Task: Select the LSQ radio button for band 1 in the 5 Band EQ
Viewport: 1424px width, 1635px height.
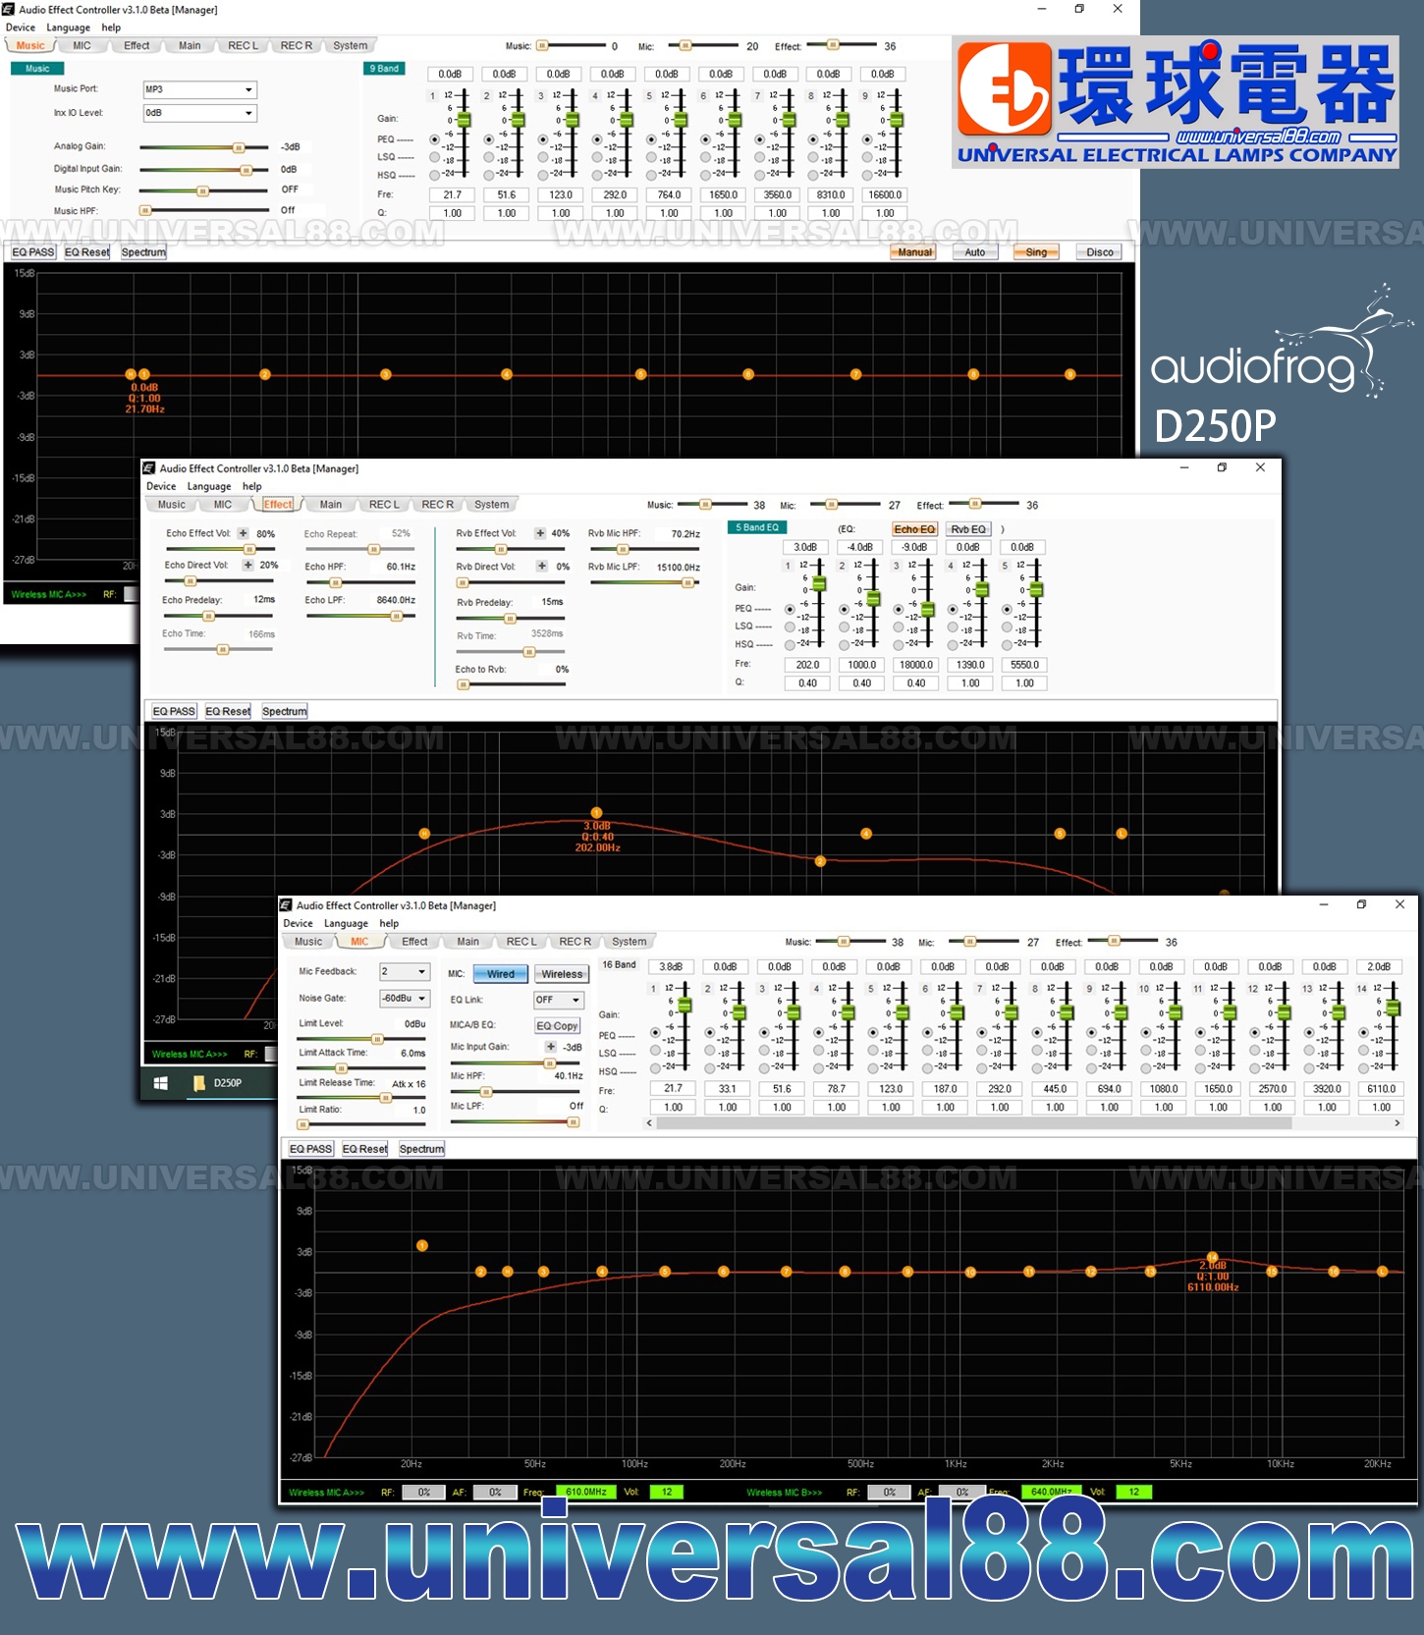Action: point(790,627)
